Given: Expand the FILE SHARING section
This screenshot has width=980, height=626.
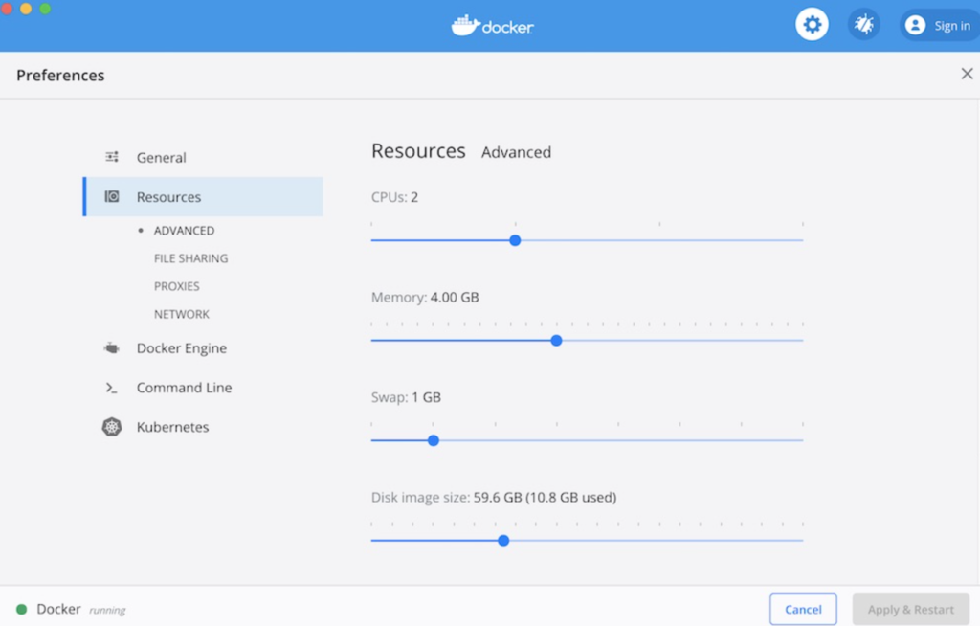Looking at the screenshot, I should tap(190, 258).
